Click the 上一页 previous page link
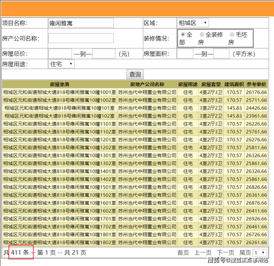Image resolution: width=274 pixels, height=266 pixels. click(x=203, y=252)
